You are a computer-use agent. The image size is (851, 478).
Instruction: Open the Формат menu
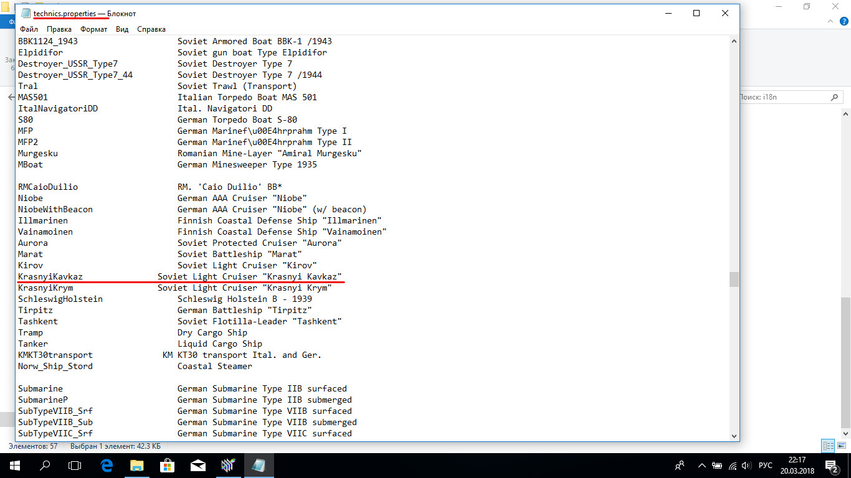point(94,29)
